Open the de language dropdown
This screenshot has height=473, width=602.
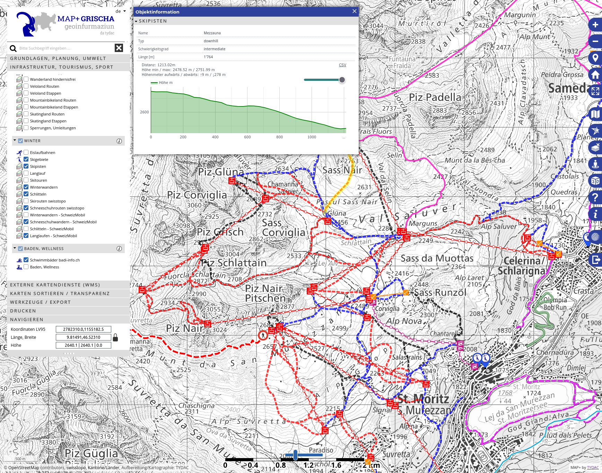[121, 11]
